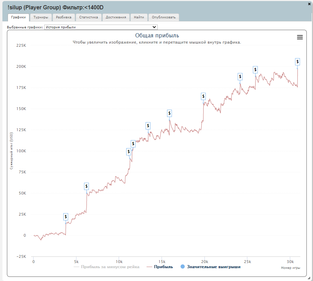Screen dimensions: 313x281
Task: Toggle 'Значительные выигрыши' legend markers
Action: [x=211, y=267]
